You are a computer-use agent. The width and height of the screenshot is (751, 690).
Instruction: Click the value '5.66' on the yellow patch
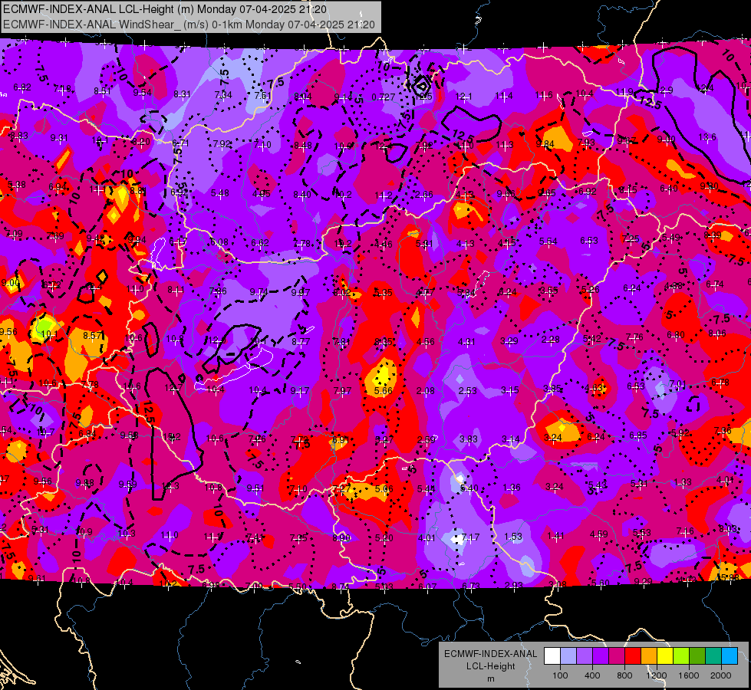click(383, 391)
